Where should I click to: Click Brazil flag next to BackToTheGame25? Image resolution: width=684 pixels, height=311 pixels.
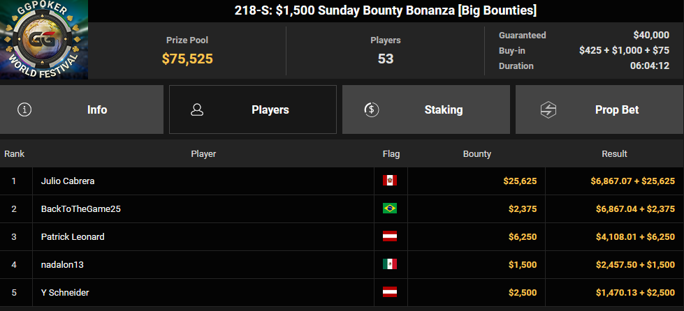click(390, 208)
